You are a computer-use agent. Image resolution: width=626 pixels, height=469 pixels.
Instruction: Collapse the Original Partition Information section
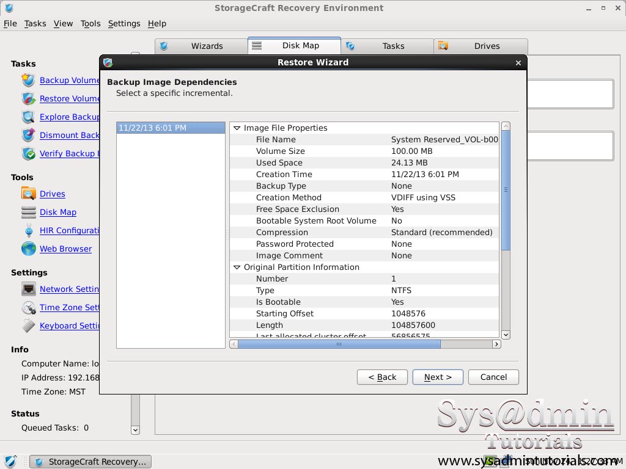tap(237, 267)
